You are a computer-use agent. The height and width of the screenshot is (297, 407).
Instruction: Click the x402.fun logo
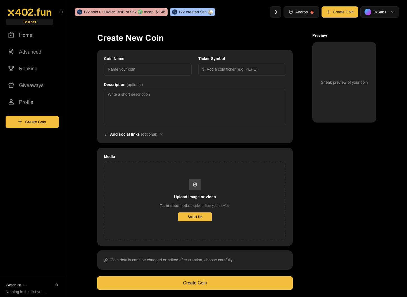[30, 12]
